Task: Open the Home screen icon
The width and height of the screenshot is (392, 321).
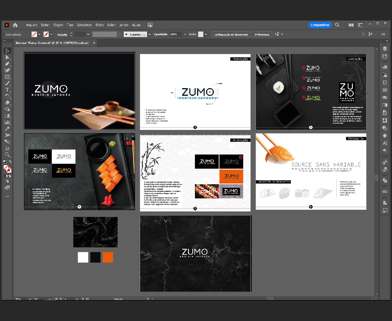Action: [x=15, y=25]
